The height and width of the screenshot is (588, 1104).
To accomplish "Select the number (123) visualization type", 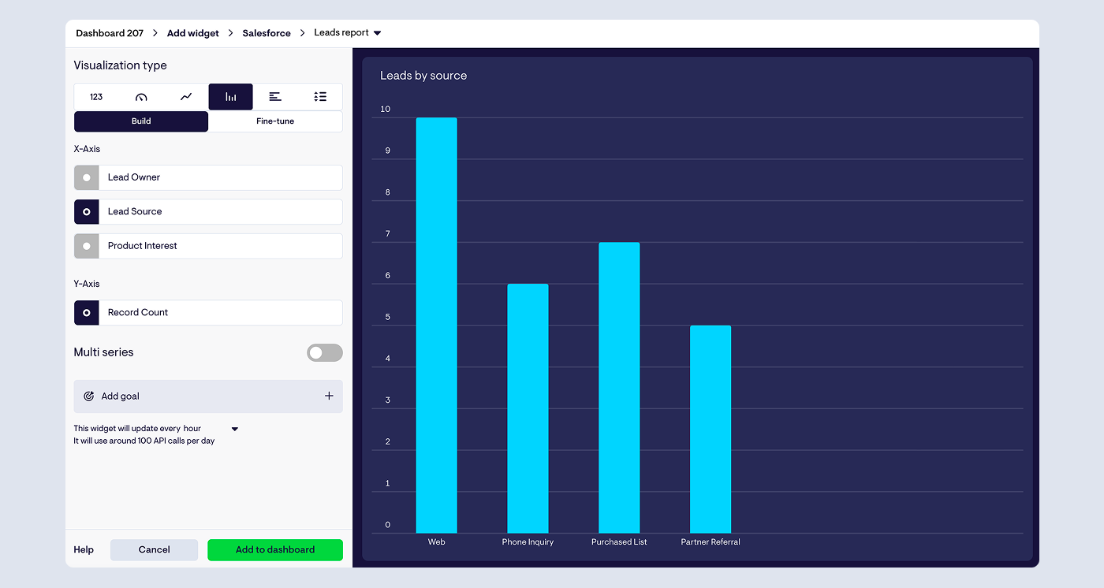I will coord(96,97).
